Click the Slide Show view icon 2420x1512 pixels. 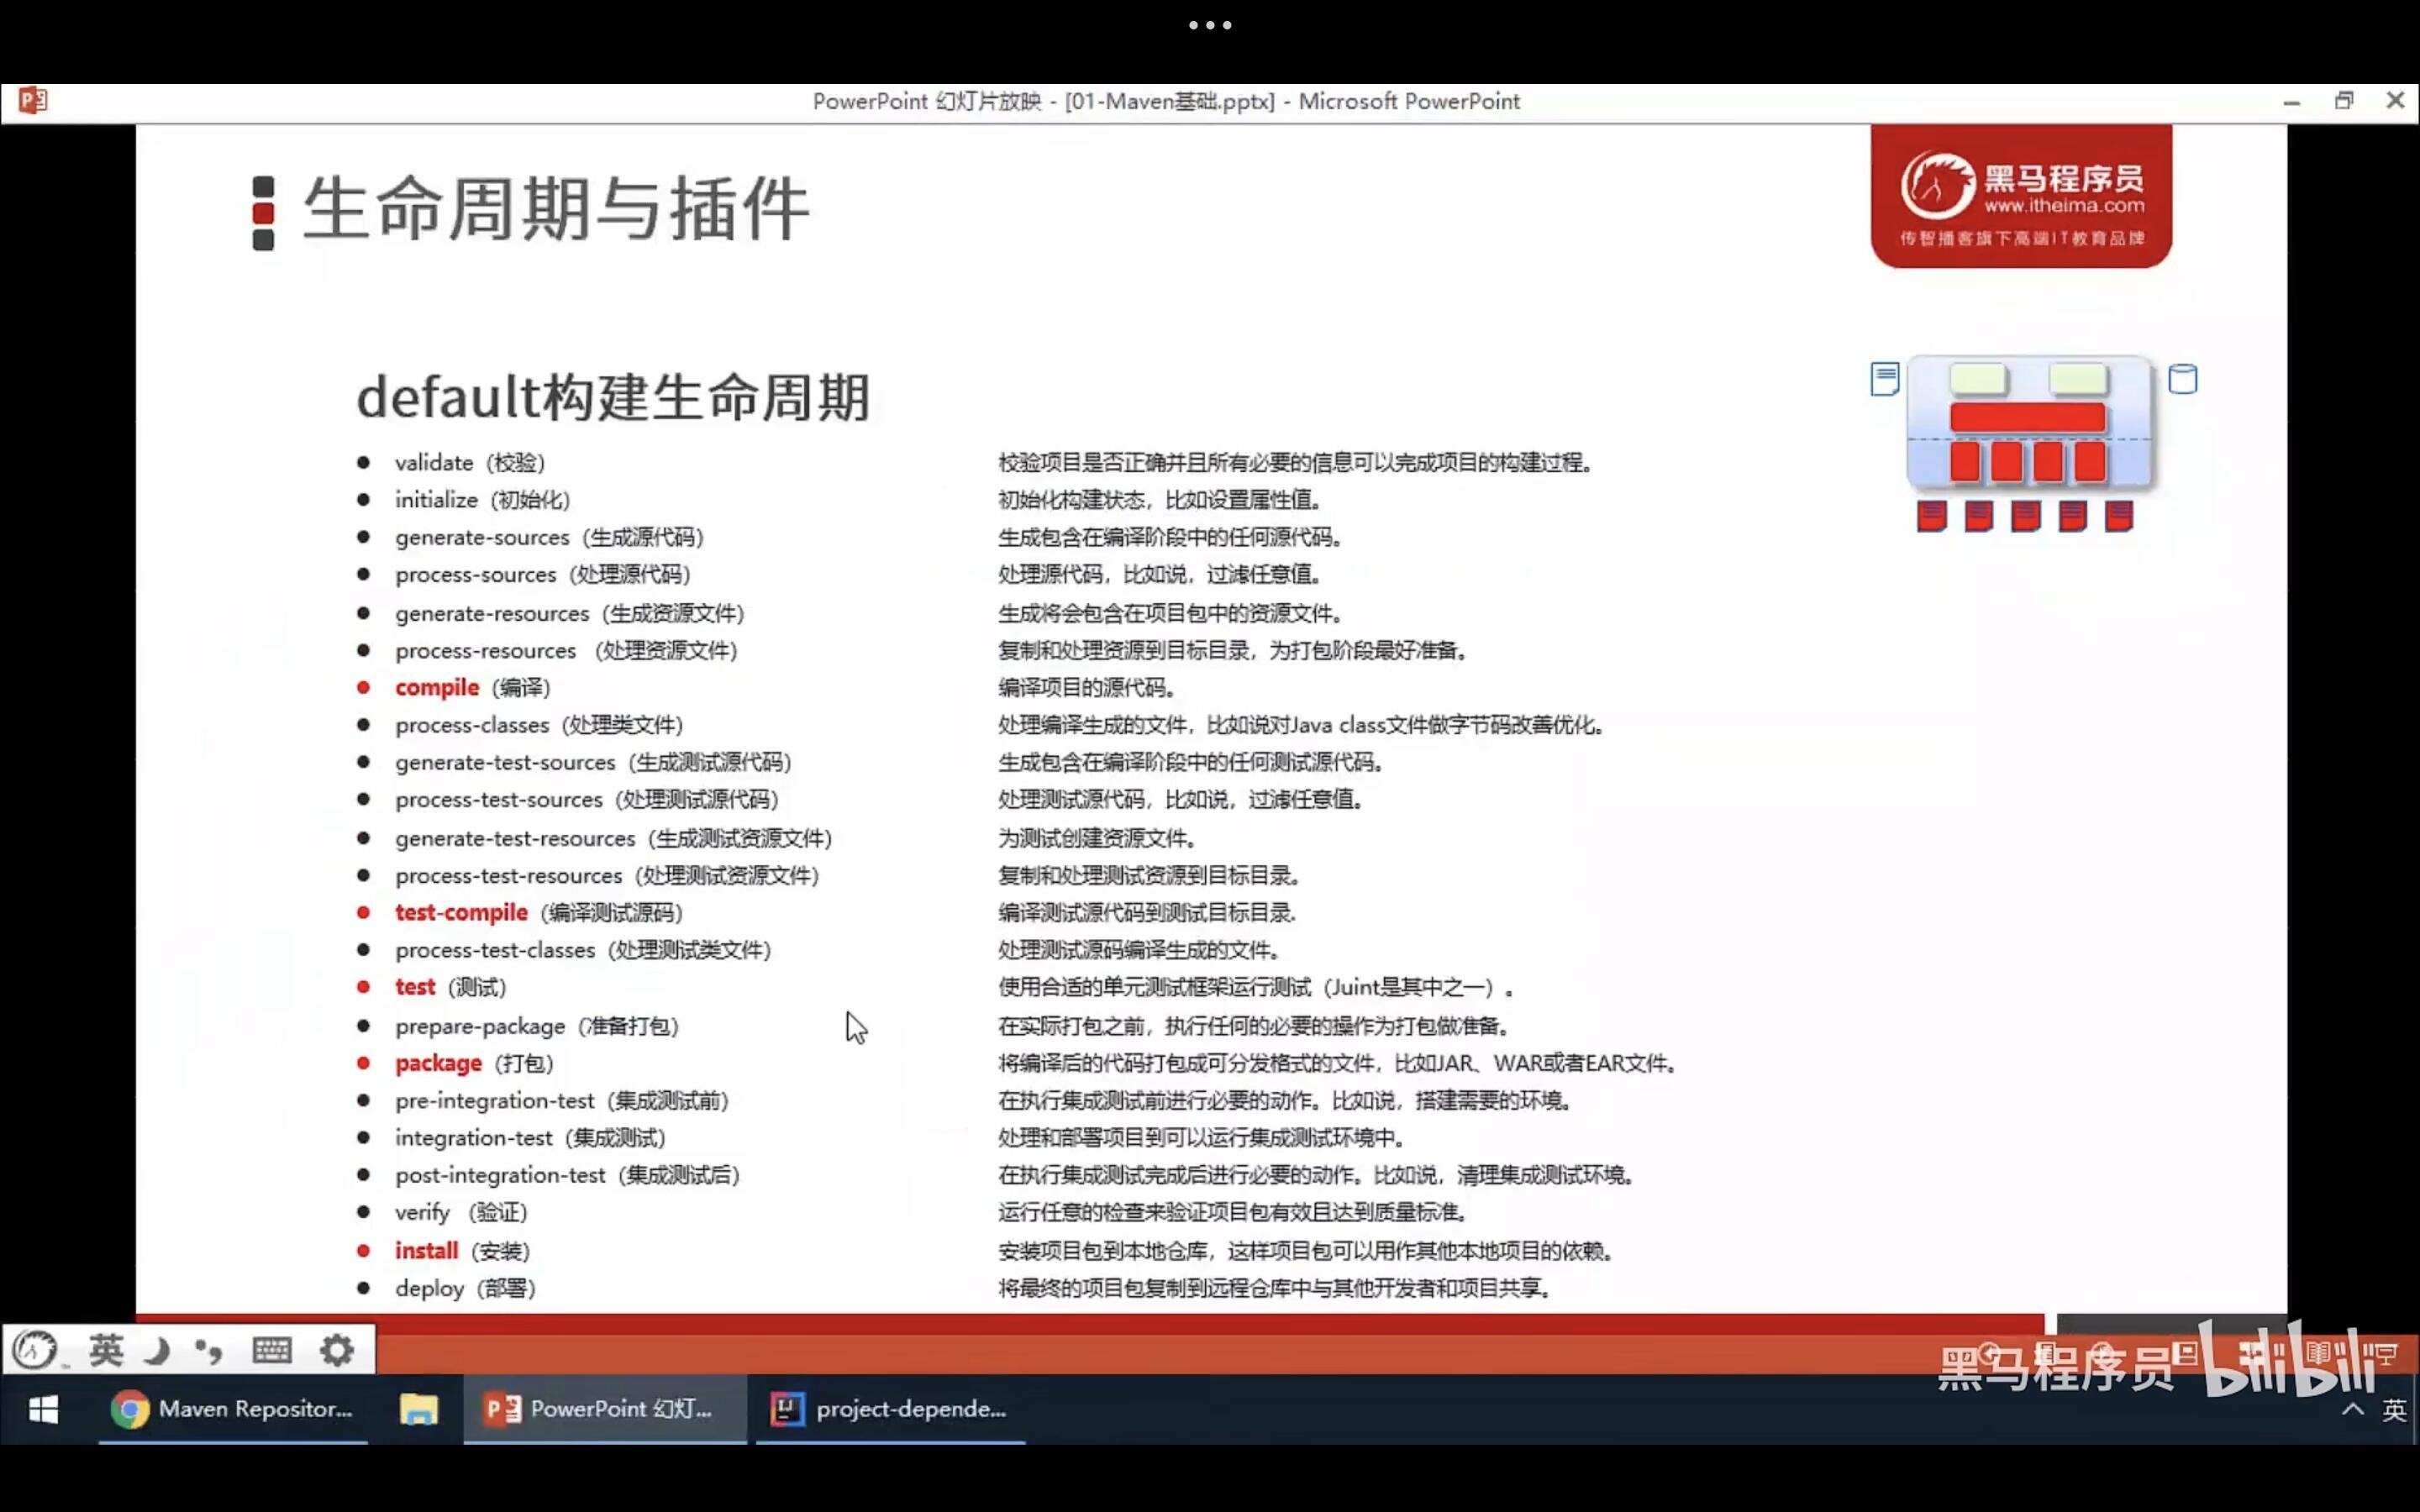(x=2386, y=1354)
